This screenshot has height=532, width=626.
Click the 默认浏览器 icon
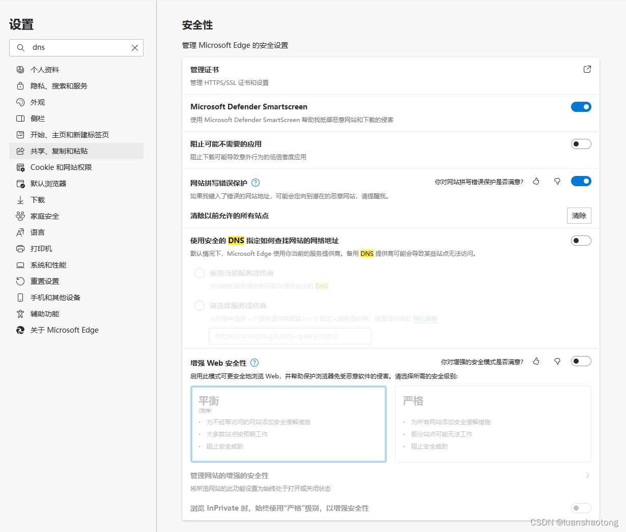tap(20, 184)
